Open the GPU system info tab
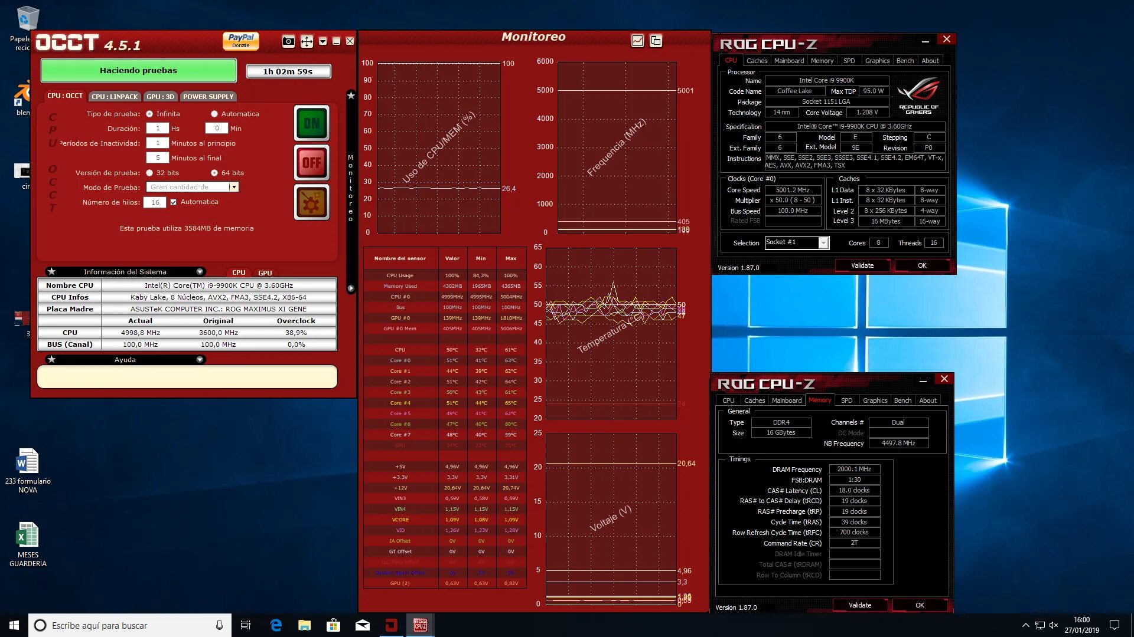1134x637 pixels. (x=265, y=272)
